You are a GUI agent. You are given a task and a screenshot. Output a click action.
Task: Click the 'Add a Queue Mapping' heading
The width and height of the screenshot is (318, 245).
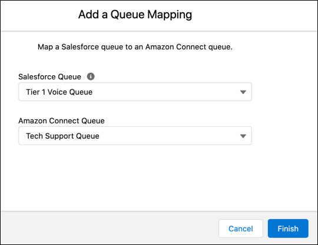(x=135, y=15)
